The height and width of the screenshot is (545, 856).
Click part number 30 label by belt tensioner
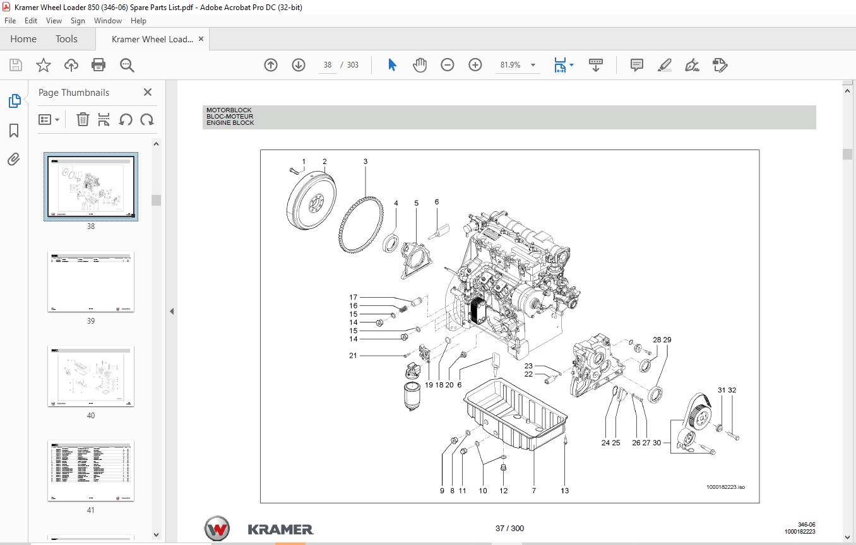coord(657,443)
